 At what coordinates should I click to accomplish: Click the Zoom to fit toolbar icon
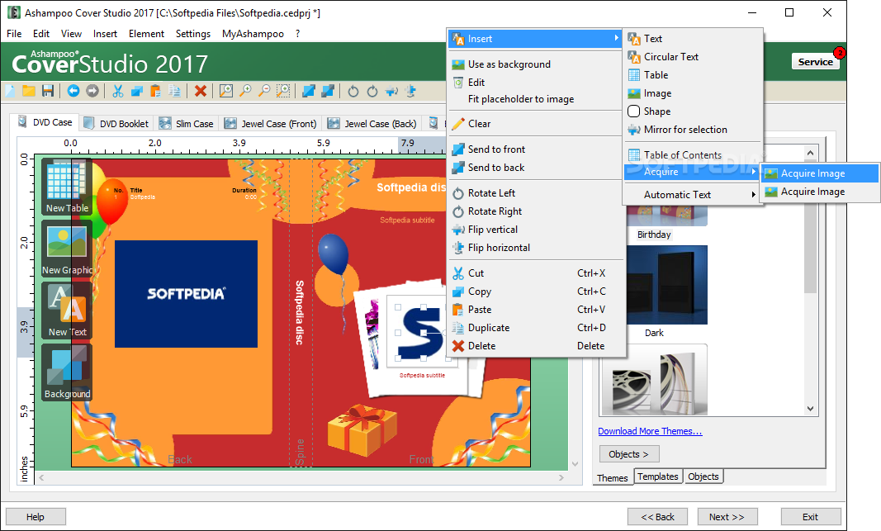226,91
